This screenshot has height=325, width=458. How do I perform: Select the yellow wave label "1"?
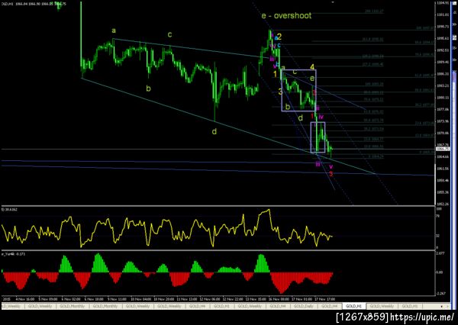click(275, 74)
